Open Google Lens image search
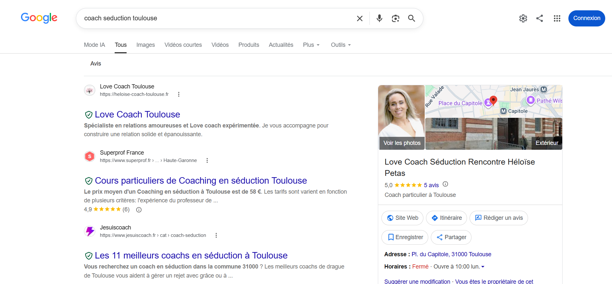 pyautogui.click(x=396, y=18)
